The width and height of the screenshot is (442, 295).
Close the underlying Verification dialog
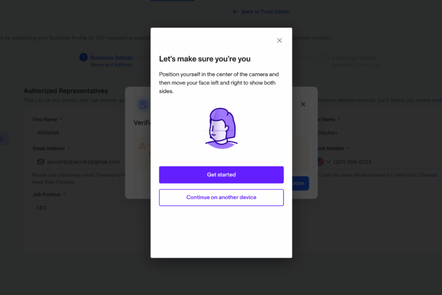click(303, 104)
